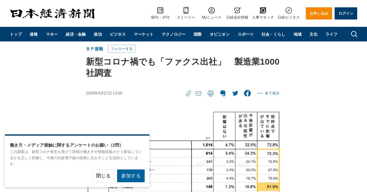This screenshot has width=367, height=192.
Task: Open 社会・くらし navigation item
Action: 273,34
